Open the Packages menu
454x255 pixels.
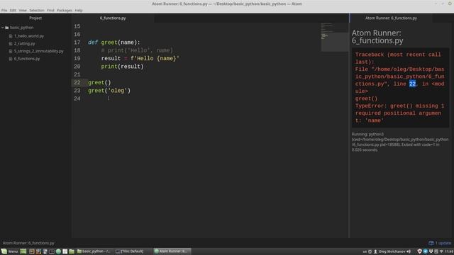click(65, 10)
